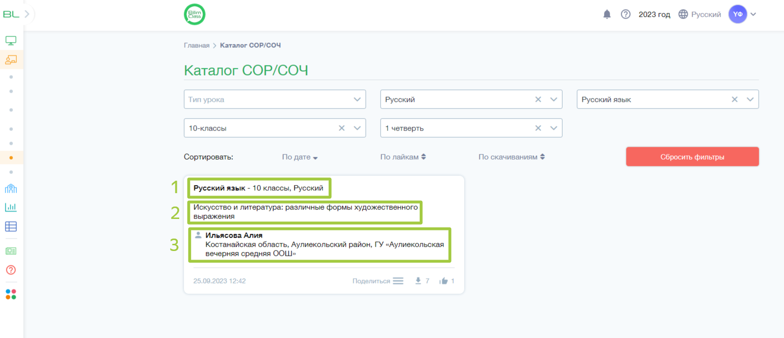Open the Русский язык - 10 классы card title
Image resolution: width=784 pixels, height=338 pixels.
[x=258, y=188]
